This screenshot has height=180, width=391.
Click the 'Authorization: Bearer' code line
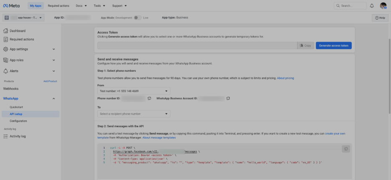pos(145,155)
